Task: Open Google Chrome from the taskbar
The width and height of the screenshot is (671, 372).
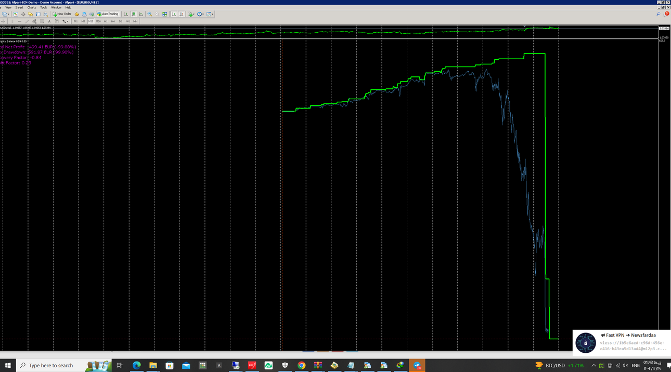Action: point(301,365)
